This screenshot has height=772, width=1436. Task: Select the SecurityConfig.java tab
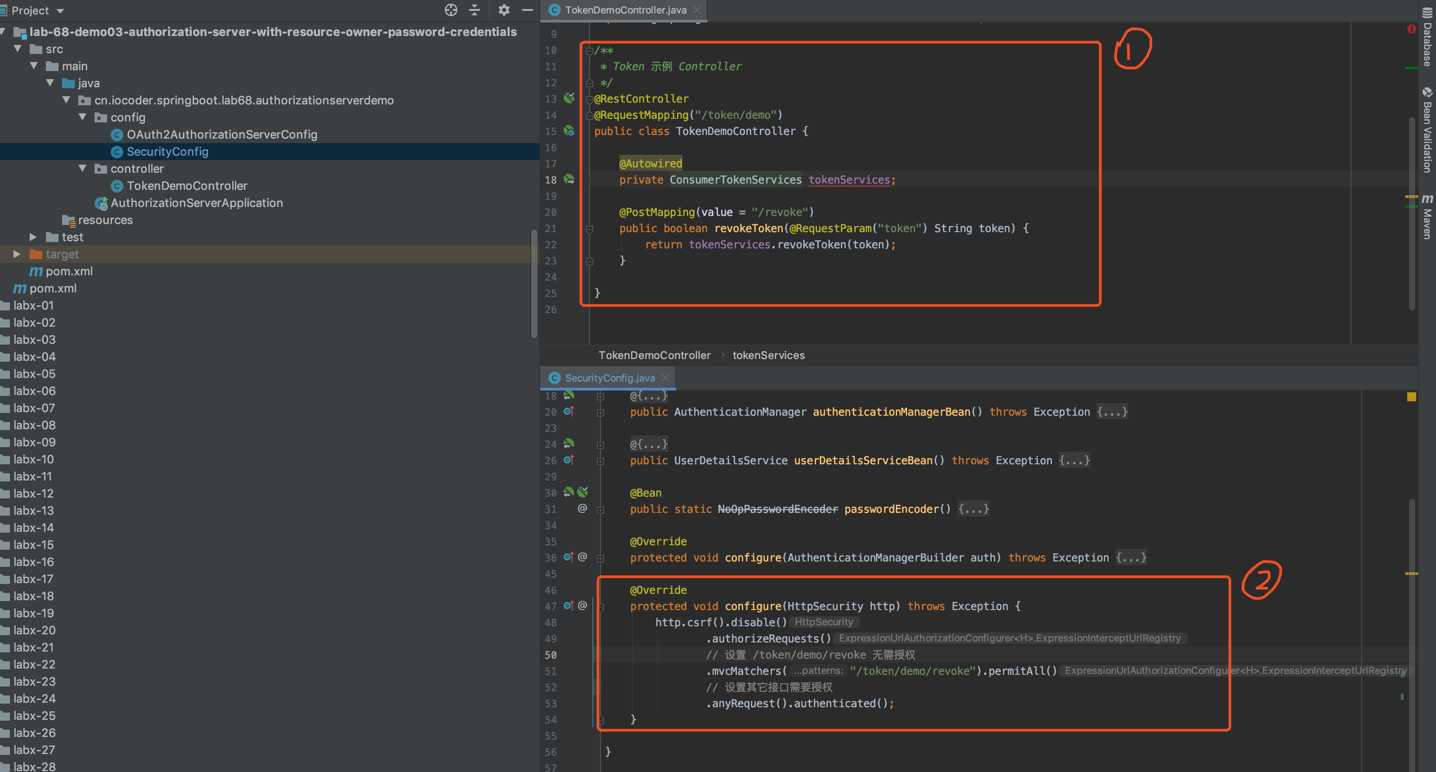[x=610, y=377]
